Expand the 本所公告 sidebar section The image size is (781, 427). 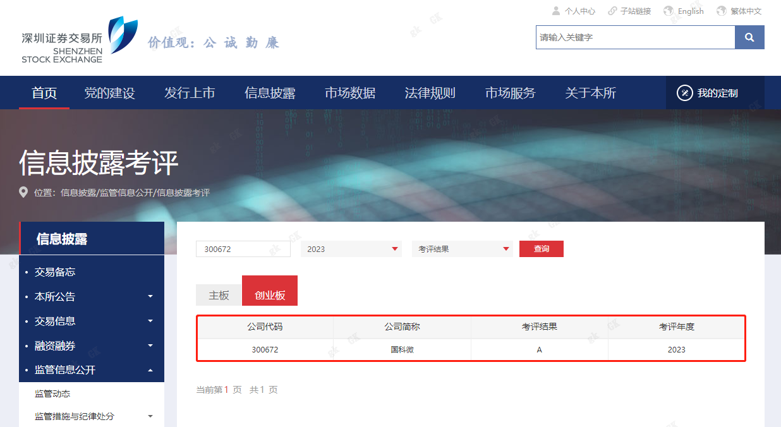tap(150, 296)
